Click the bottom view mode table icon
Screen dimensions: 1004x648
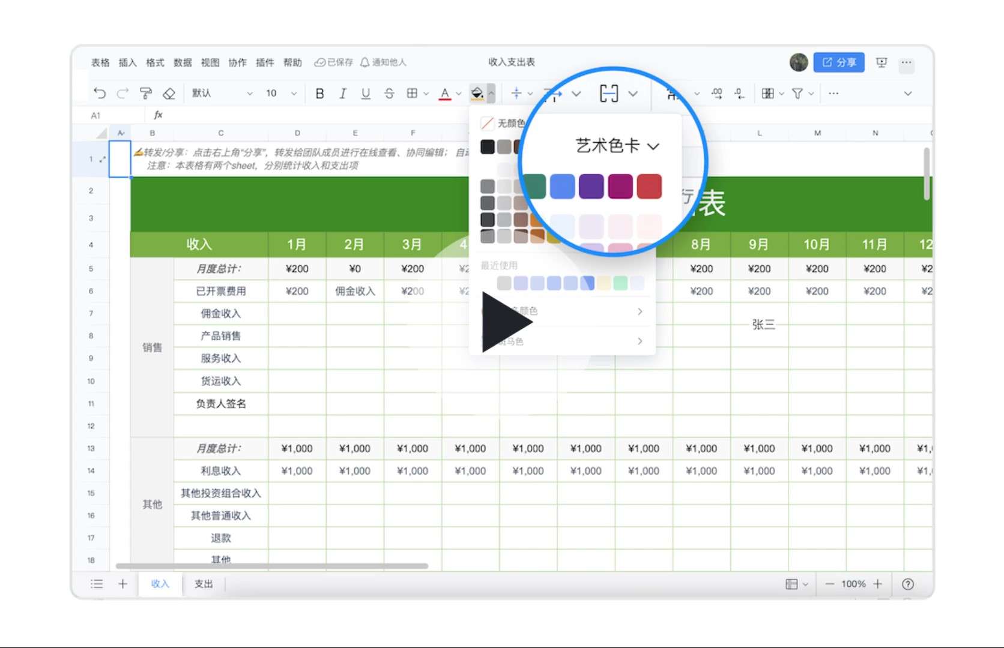791,584
